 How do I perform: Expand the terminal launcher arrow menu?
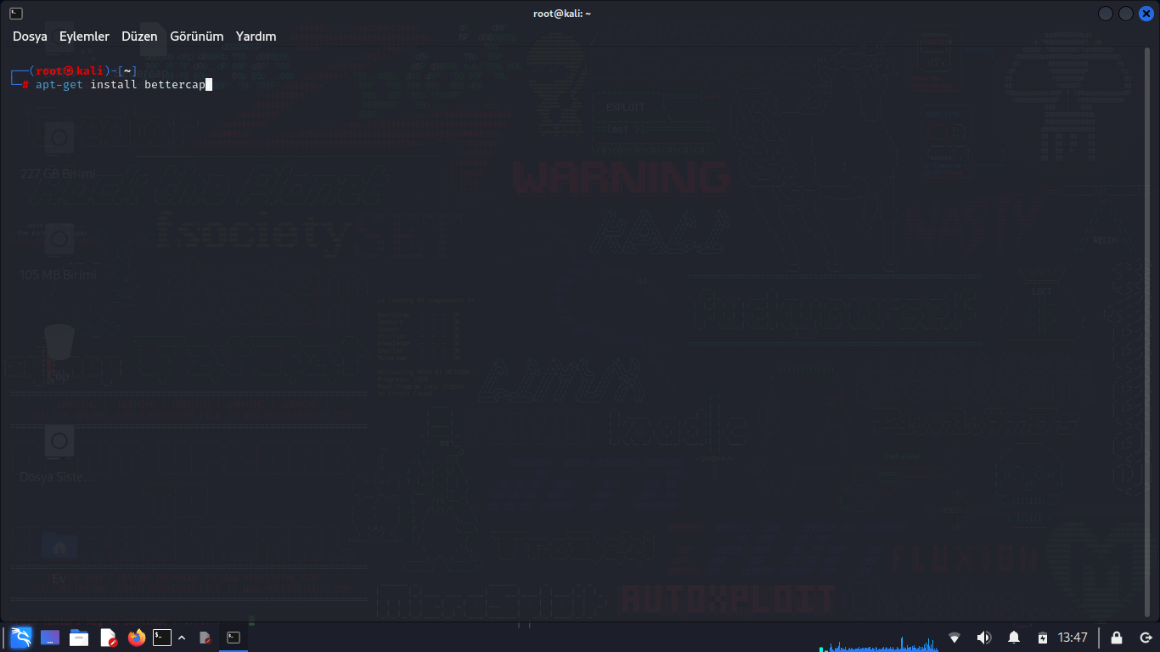[181, 637]
